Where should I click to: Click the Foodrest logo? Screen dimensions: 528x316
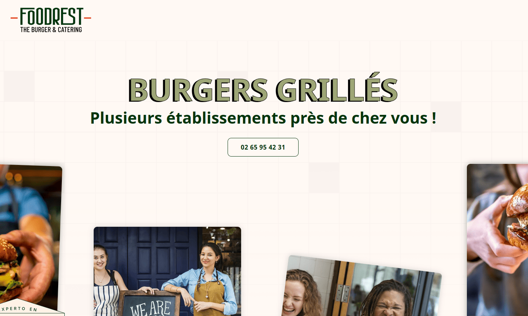pos(51,20)
